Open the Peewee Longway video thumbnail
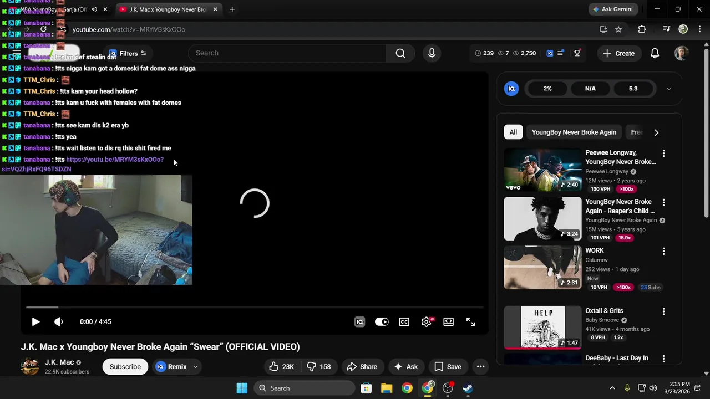This screenshot has width=710, height=399. [x=542, y=170]
